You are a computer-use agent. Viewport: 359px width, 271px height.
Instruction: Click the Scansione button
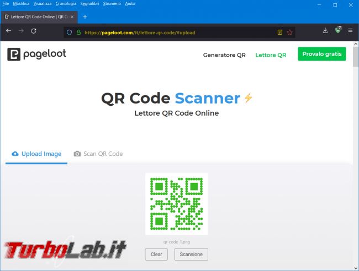(191, 254)
